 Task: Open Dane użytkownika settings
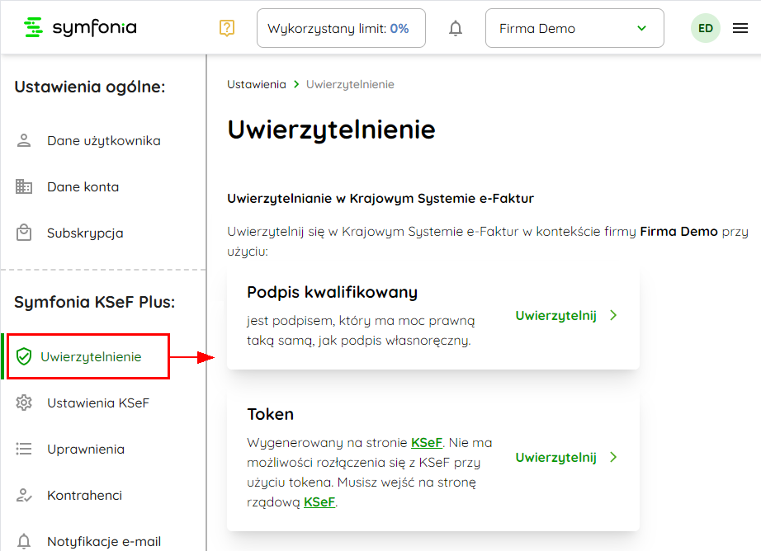(103, 141)
